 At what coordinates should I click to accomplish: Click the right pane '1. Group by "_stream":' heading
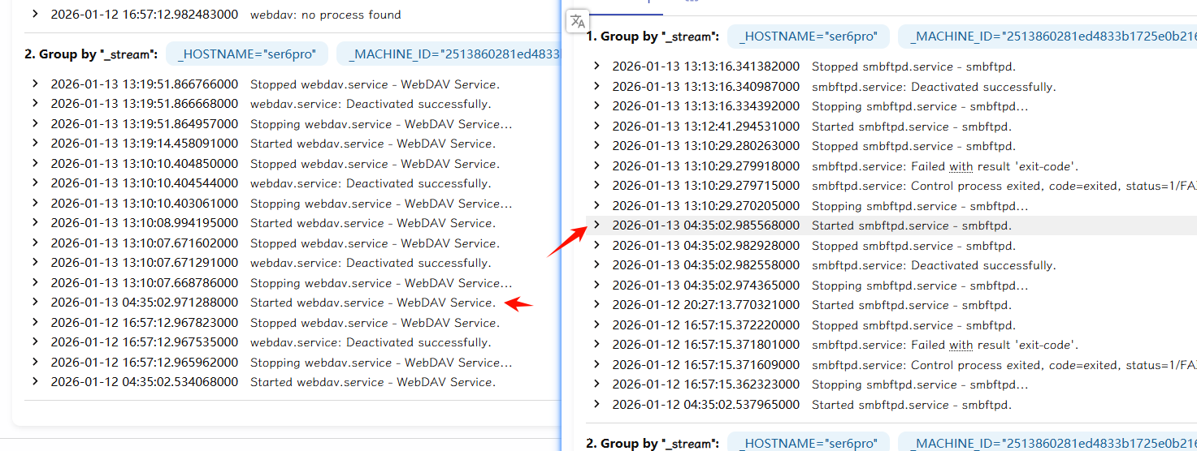click(653, 37)
